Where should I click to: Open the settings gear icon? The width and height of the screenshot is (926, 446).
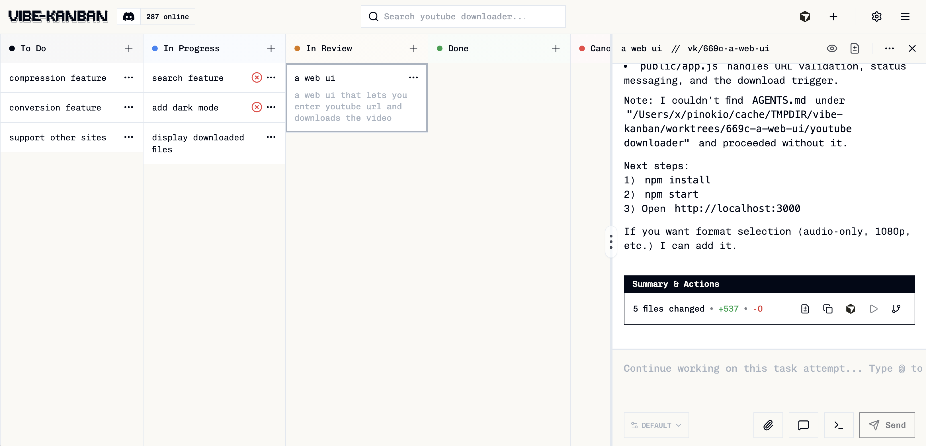pos(876,17)
